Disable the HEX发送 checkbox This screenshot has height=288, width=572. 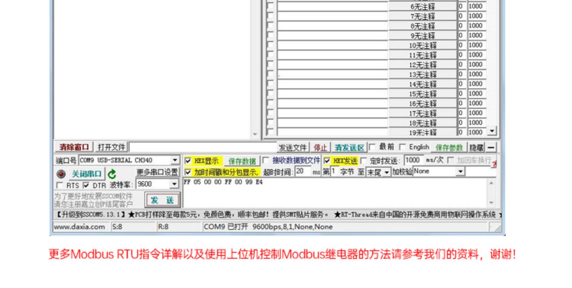(327, 161)
